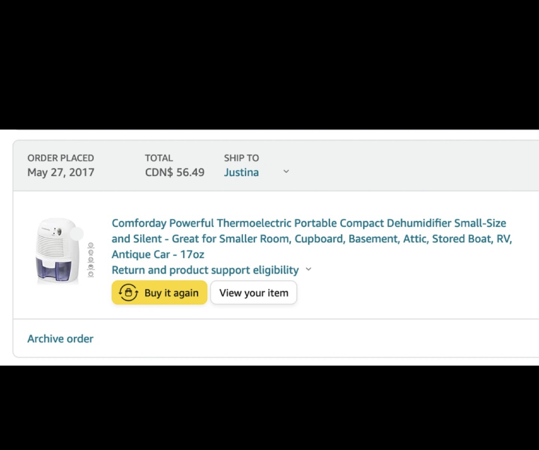Click the second round feature icon beside dehumidifier

pos(91,253)
